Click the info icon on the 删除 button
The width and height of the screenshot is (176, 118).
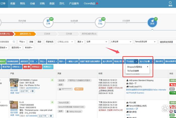point(29,67)
